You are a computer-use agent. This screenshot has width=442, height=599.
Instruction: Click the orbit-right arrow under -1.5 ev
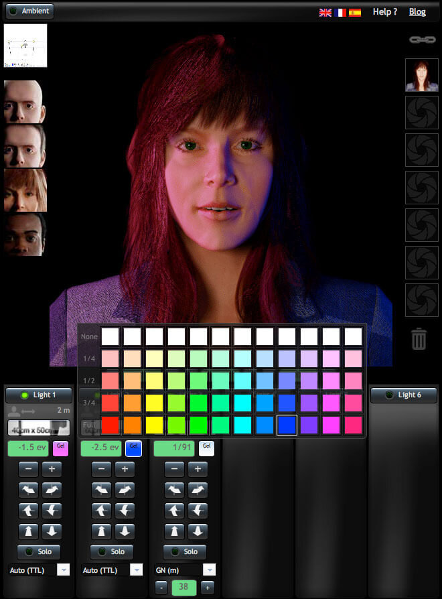click(x=52, y=490)
